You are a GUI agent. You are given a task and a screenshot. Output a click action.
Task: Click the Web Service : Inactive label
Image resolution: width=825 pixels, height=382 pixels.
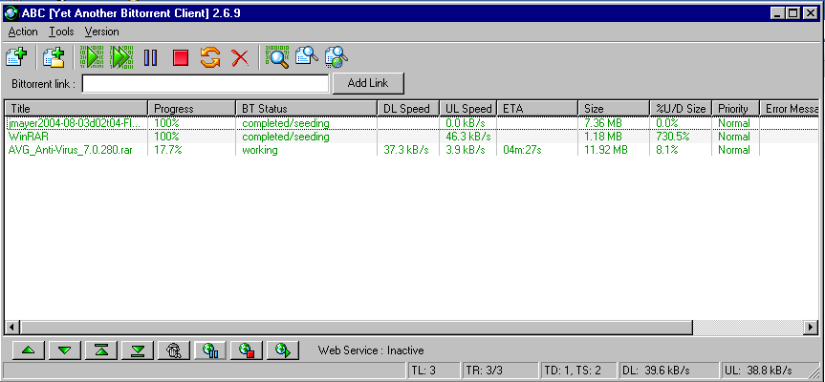[371, 350]
